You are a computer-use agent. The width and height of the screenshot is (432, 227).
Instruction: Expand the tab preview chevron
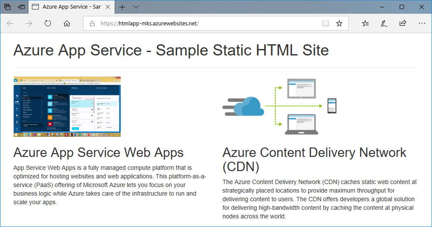136,7
